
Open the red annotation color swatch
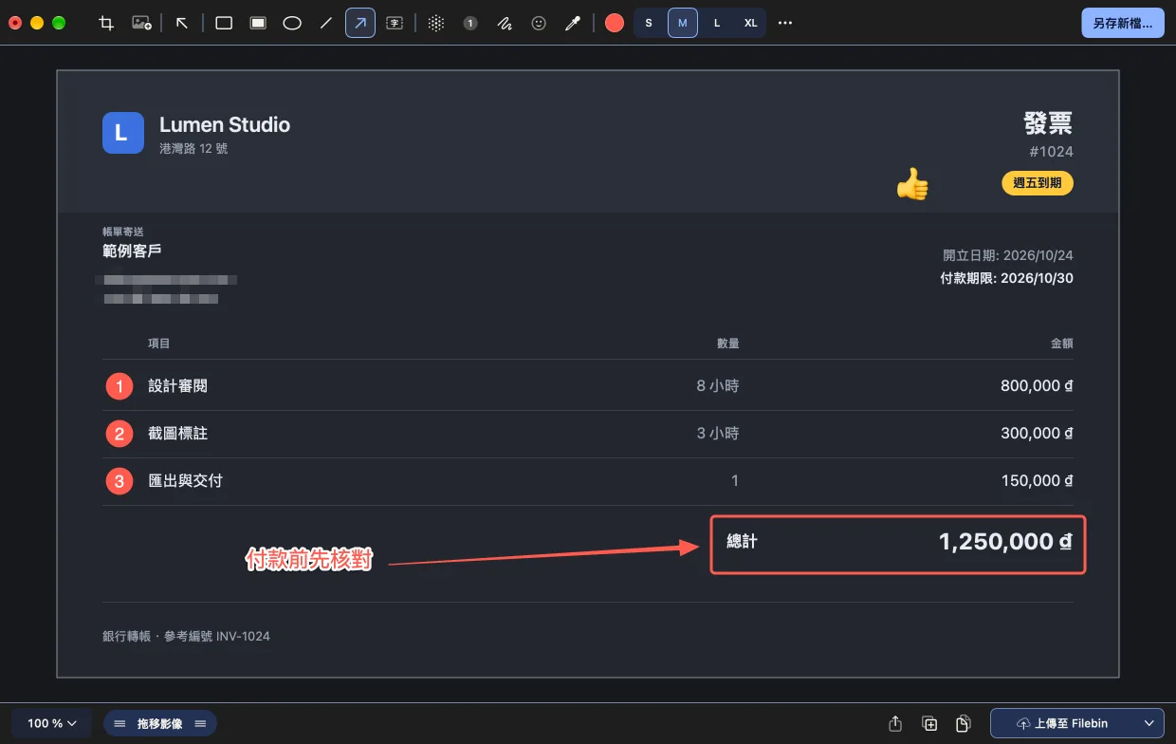click(615, 23)
